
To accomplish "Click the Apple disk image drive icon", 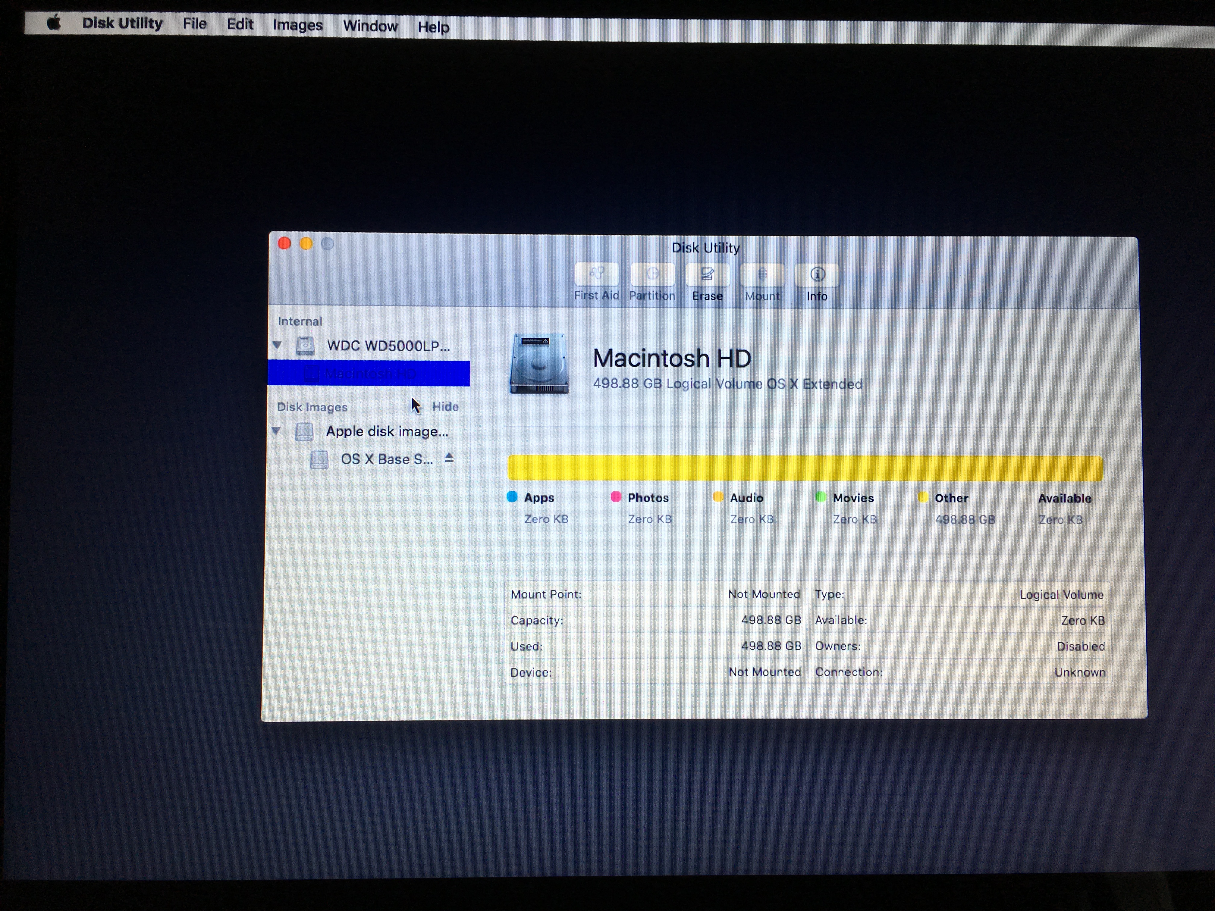I will [x=304, y=432].
